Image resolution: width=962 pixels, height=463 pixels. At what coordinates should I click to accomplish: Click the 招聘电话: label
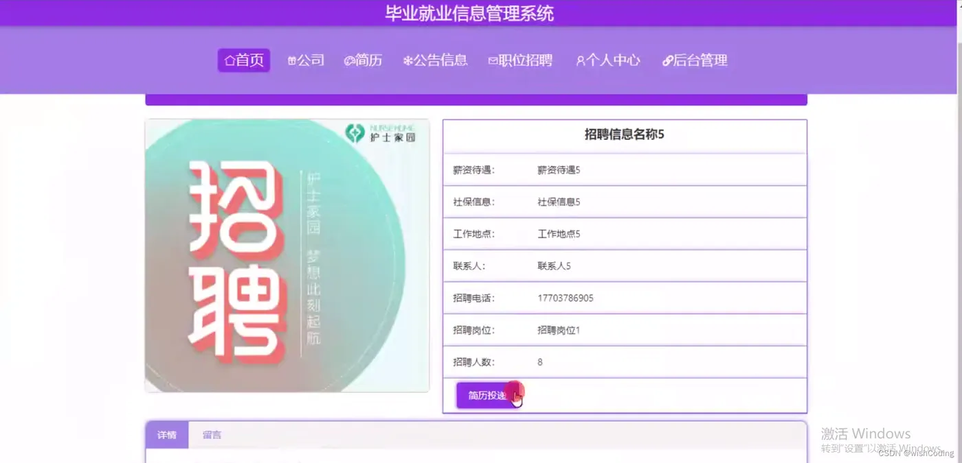click(473, 298)
